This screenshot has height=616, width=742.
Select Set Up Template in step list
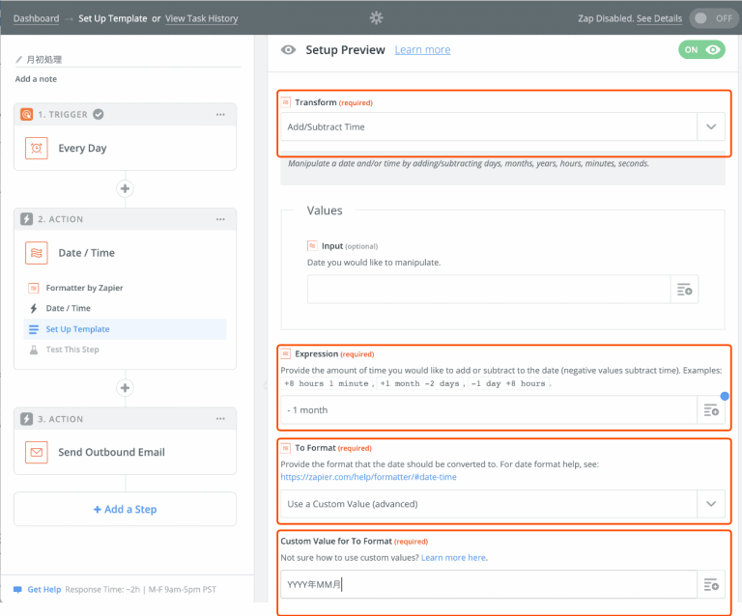click(x=77, y=329)
